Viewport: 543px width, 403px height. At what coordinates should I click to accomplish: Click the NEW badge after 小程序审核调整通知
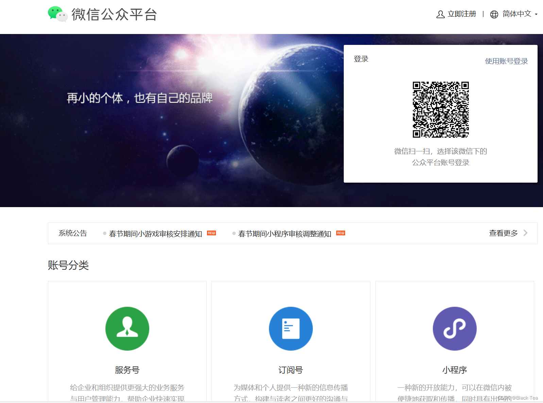click(341, 233)
